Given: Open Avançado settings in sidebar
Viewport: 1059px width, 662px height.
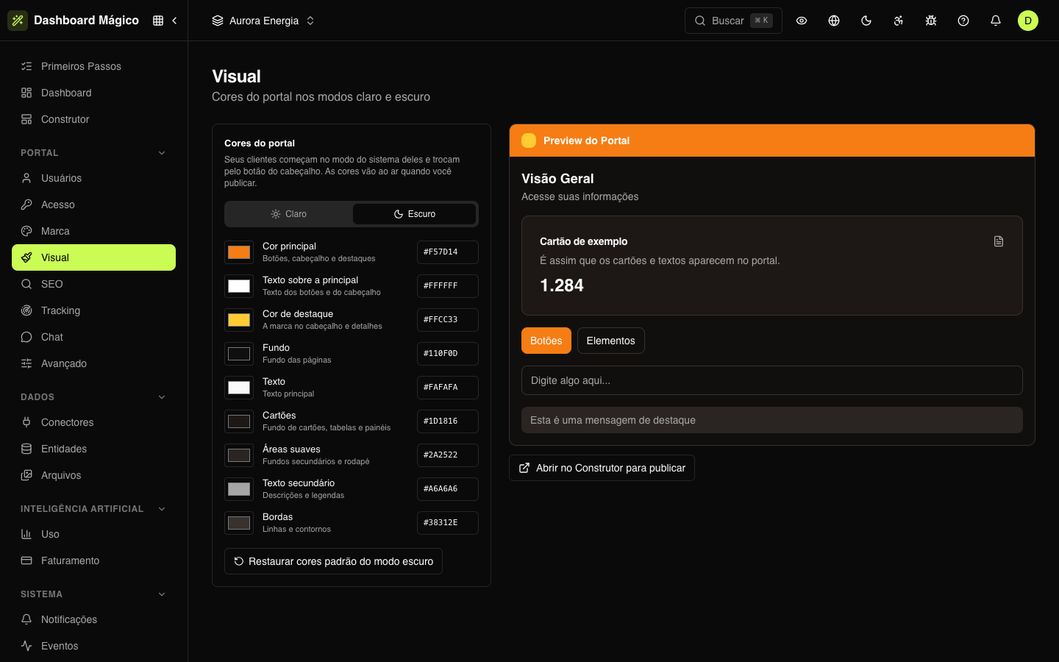Looking at the screenshot, I should (94, 363).
